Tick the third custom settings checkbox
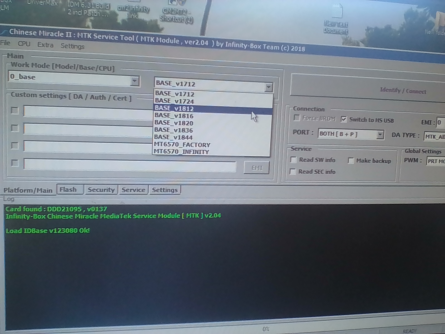The width and height of the screenshot is (445, 334). (14, 146)
